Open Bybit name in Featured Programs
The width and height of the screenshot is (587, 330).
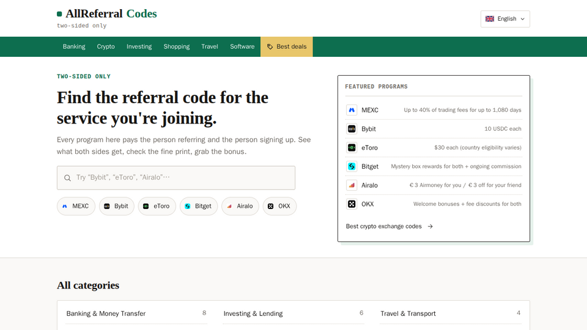coord(368,129)
